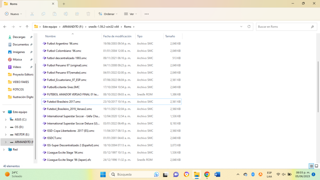Open Google Chrome from the taskbar
The image size is (320, 180).
pos(207,174)
